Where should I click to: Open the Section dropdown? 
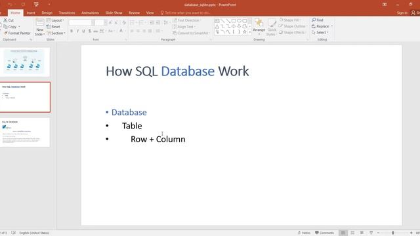point(56,33)
